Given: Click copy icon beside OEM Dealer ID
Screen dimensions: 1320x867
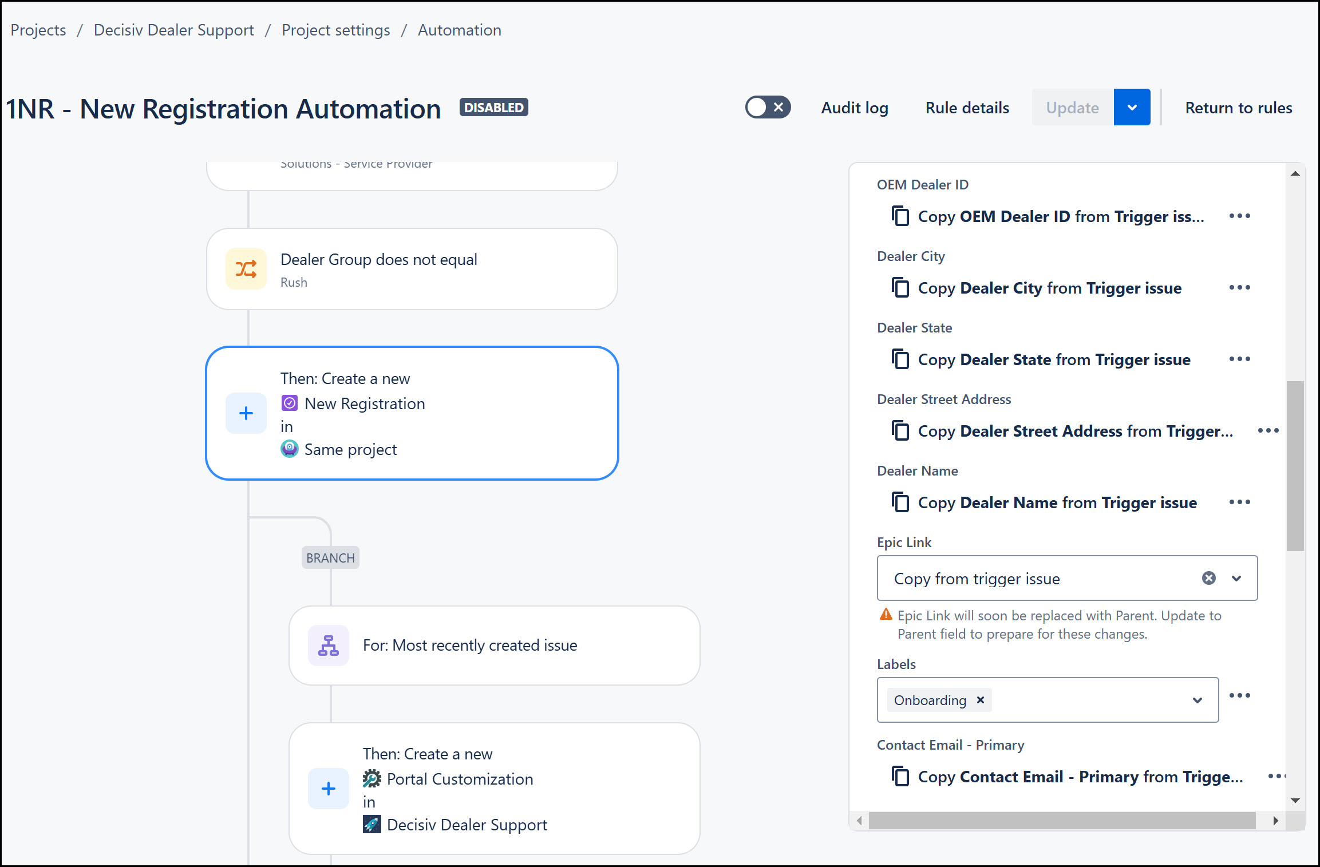Looking at the screenshot, I should 900,216.
